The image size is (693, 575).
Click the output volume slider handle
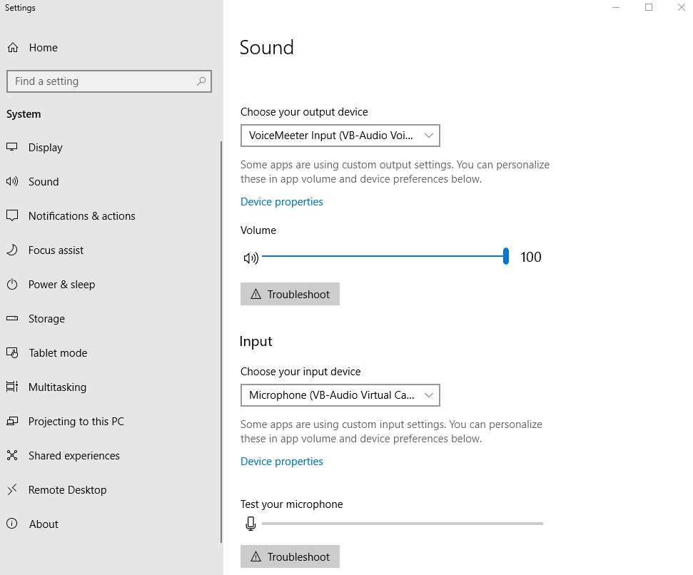tap(506, 257)
